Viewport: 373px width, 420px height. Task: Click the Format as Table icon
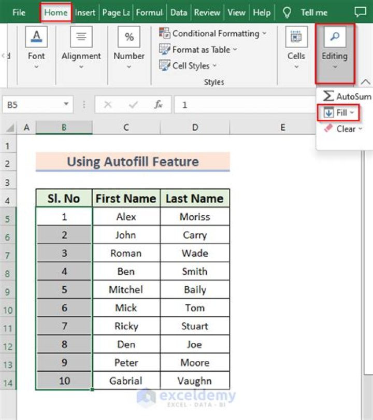[x=165, y=49]
